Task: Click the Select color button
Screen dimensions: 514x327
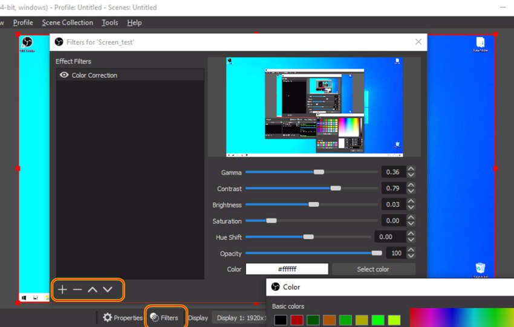Action: click(373, 269)
